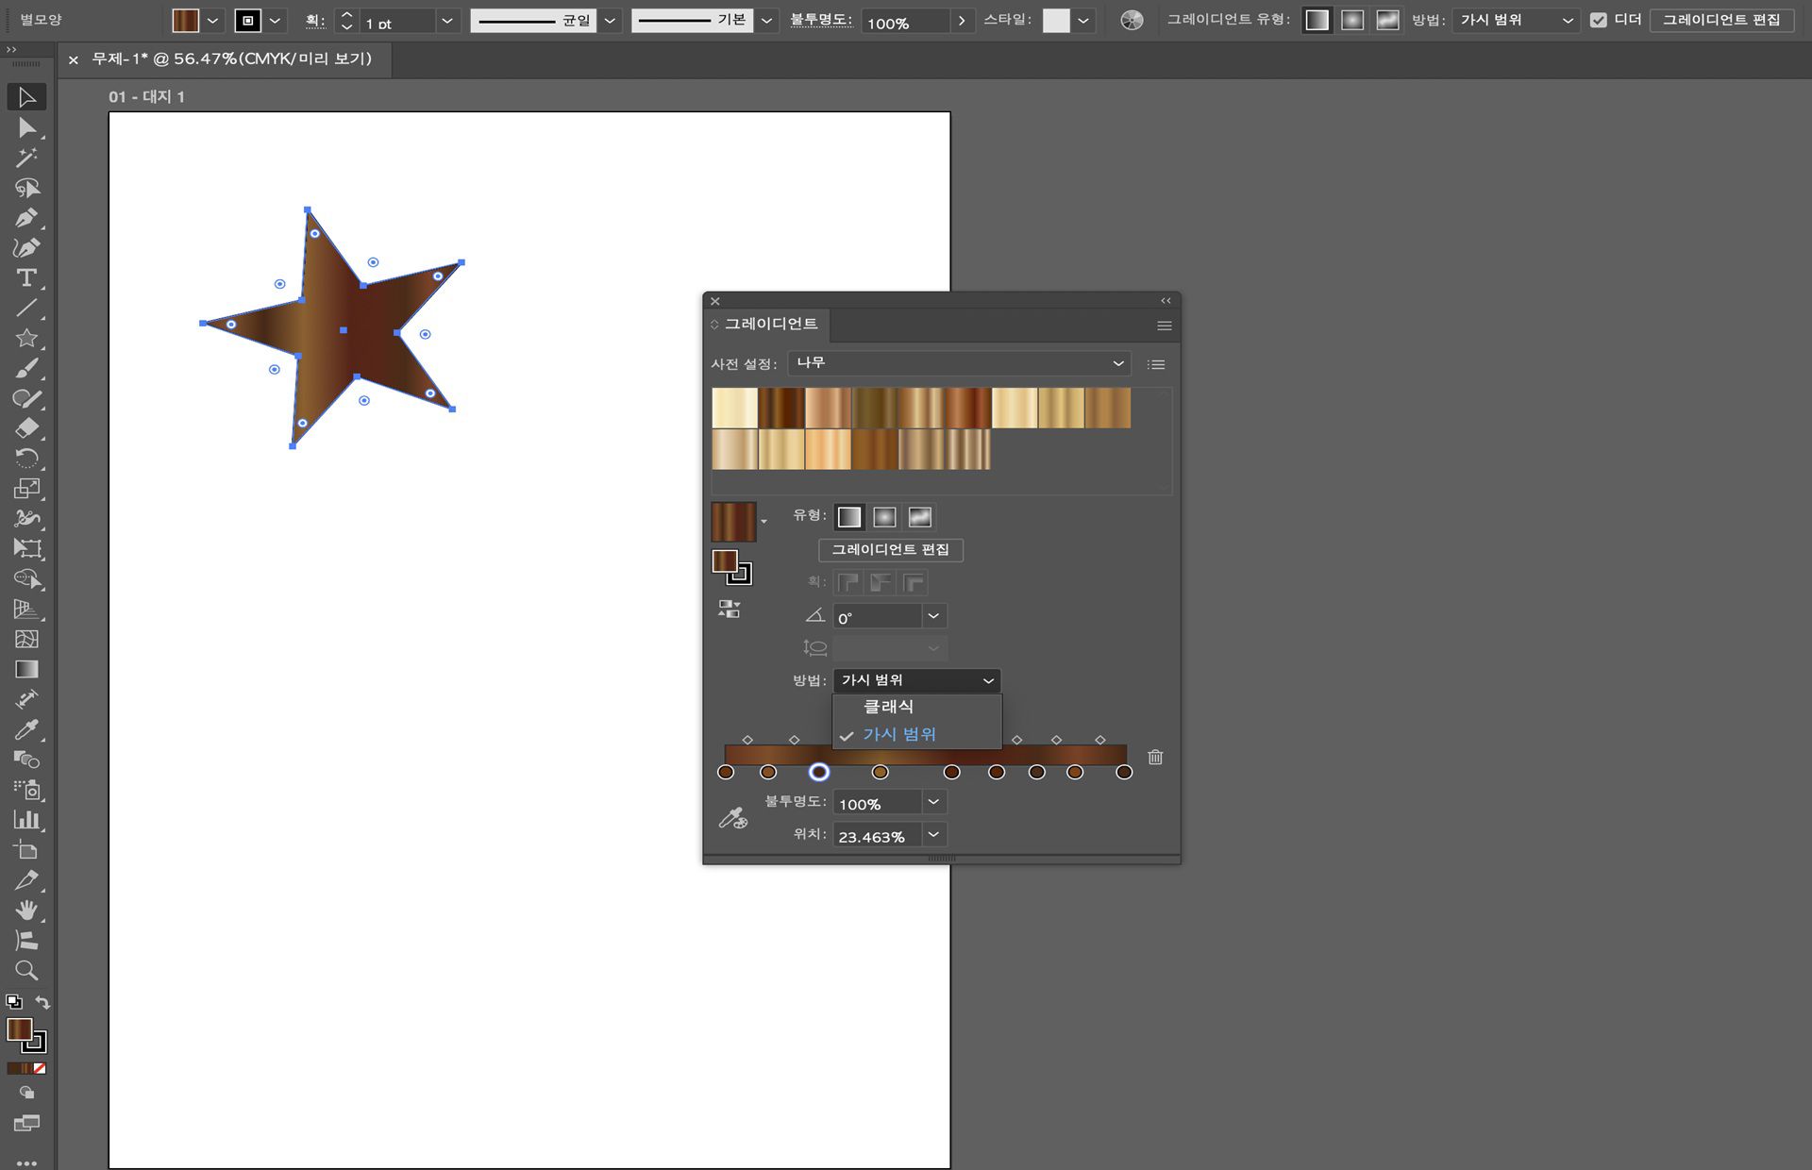Image resolution: width=1812 pixels, height=1170 pixels.
Task: Choose 클래식 from method menu
Action: click(x=888, y=707)
